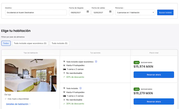
Task: Filter by Todo incluido (5)
Action: click(x=59, y=43)
